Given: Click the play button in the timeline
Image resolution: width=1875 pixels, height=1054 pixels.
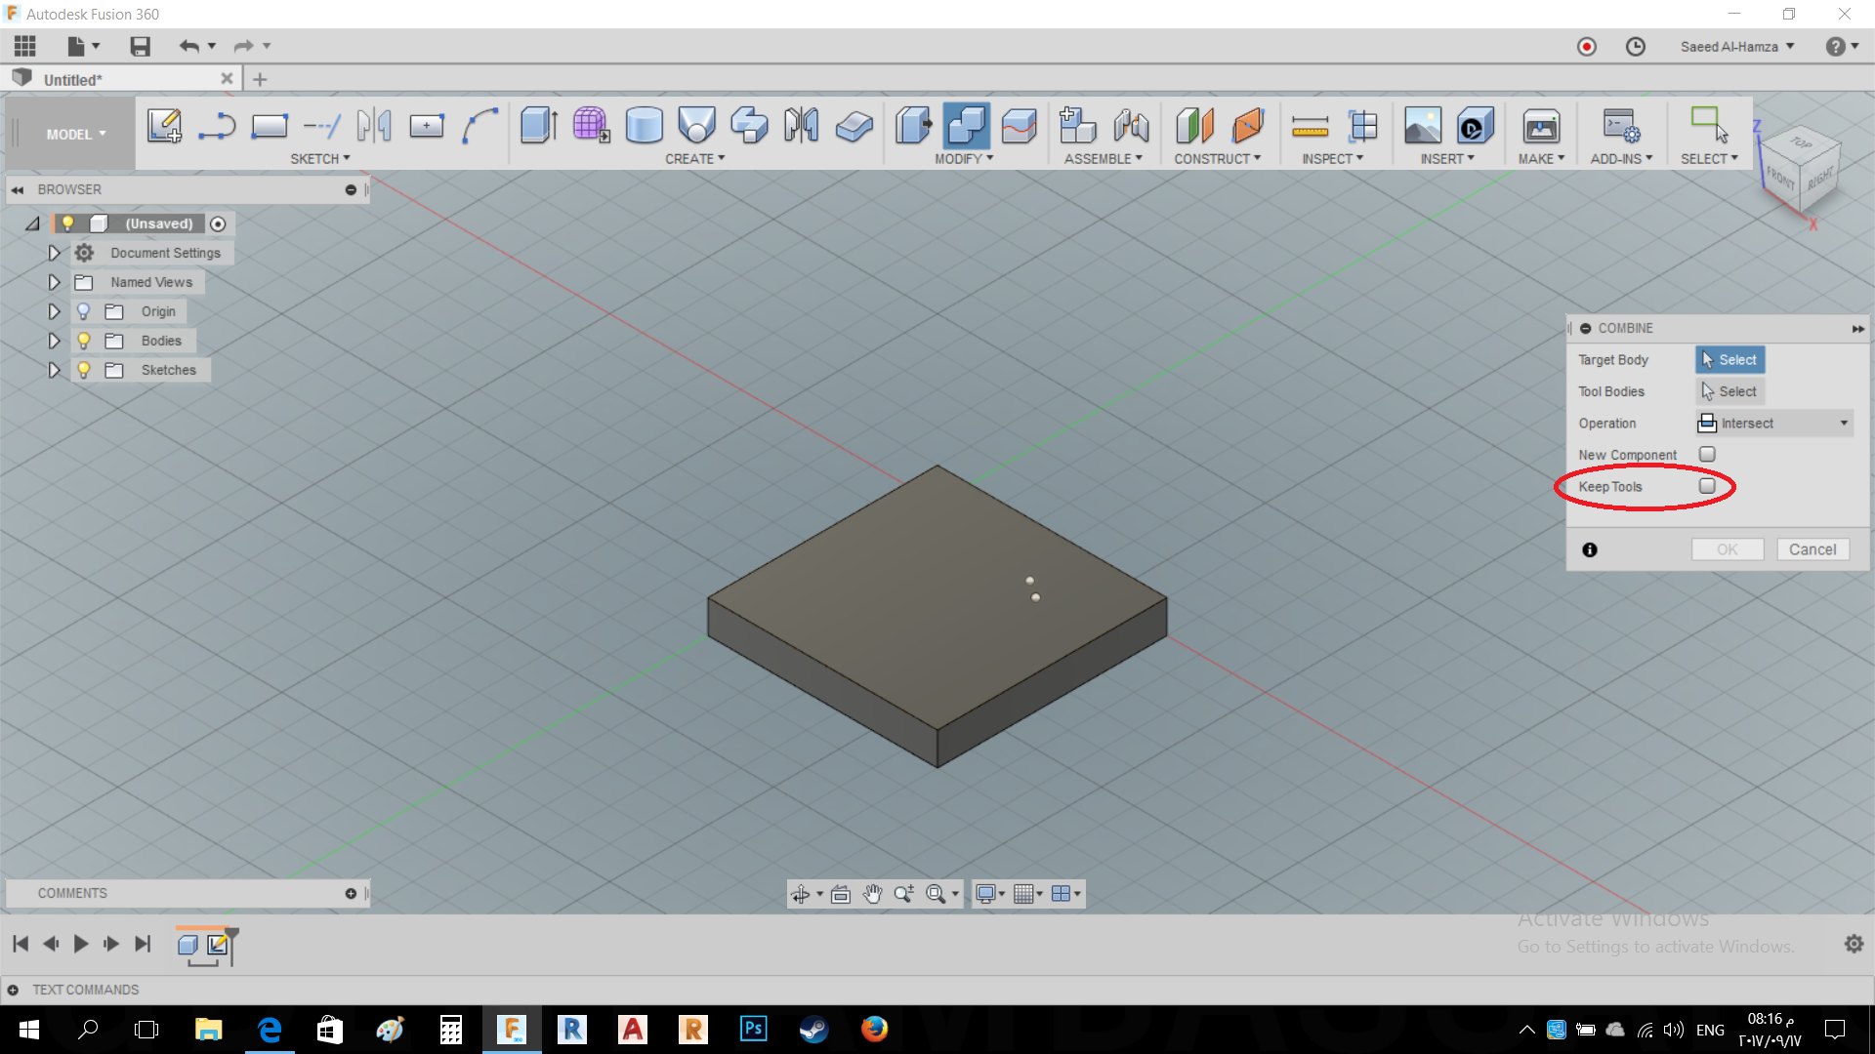Looking at the screenshot, I should (81, 944).
